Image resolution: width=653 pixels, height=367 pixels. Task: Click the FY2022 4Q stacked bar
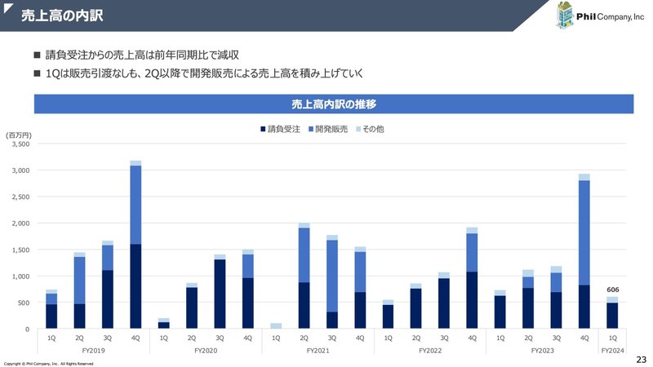tap(472, 278)
